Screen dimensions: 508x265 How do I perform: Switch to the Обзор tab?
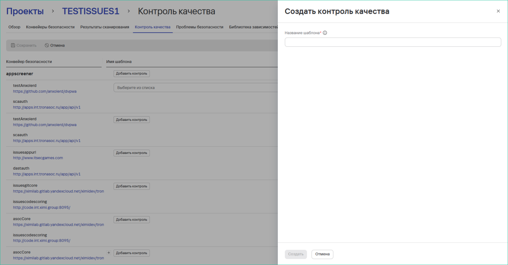(14, 27)
